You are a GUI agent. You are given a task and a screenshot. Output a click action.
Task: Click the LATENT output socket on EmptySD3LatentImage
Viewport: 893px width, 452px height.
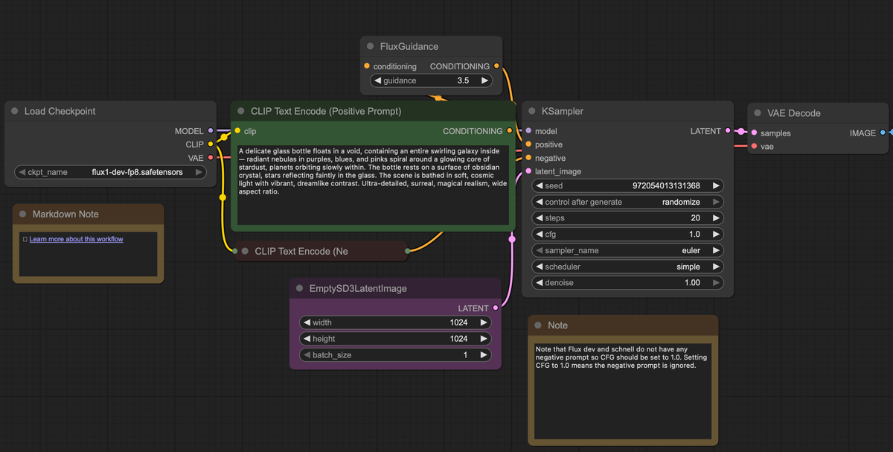click(x=496, y=308)
